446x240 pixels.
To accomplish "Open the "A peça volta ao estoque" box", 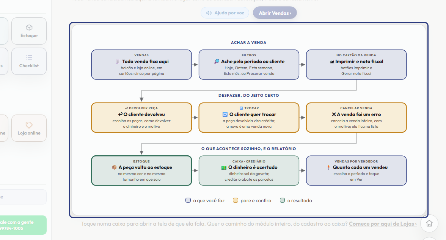I will (142, 170).
